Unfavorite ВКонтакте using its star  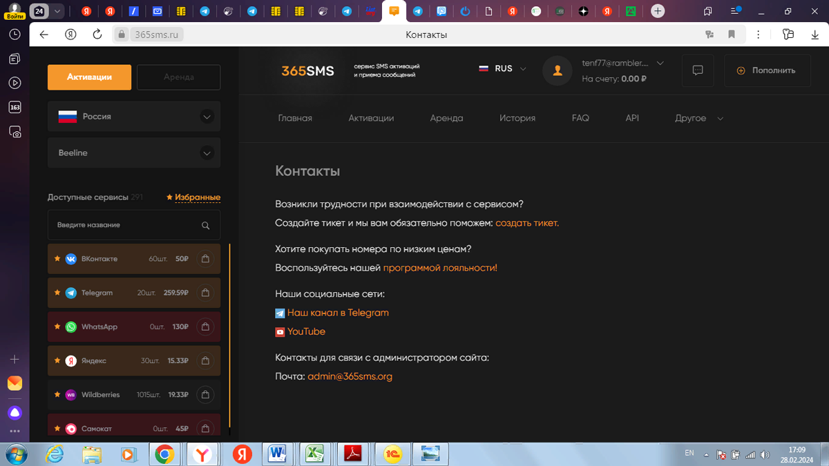tap(57, 259)
